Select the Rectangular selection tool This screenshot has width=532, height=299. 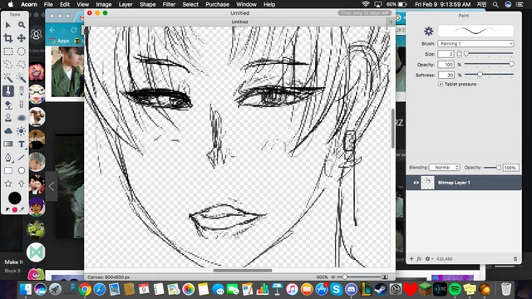pyautogui.click(x=8, y=51)
